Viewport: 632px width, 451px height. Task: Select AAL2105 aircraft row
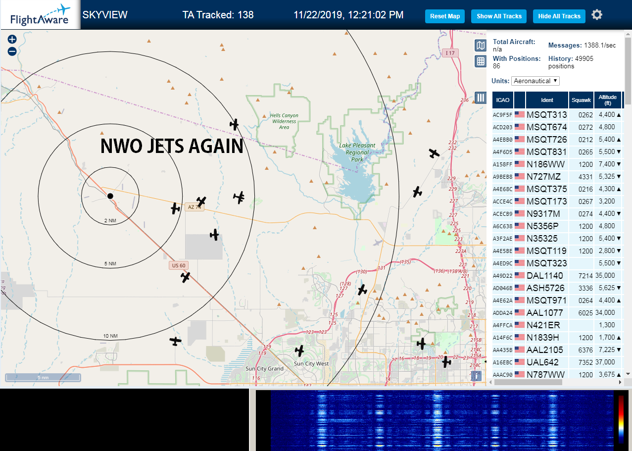coord(557,350)
